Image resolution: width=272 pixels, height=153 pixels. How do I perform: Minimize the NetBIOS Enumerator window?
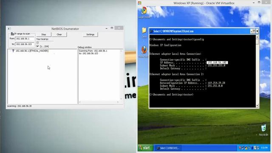click(107, 28)
